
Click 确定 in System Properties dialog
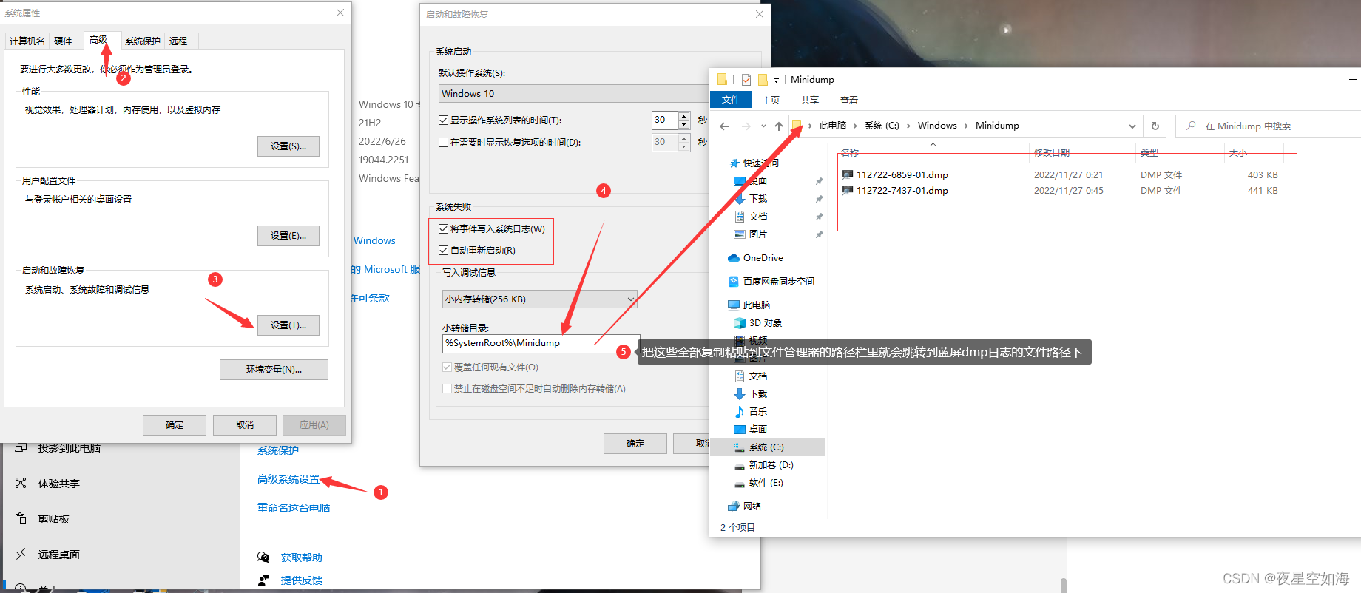[x=175, y=425]
